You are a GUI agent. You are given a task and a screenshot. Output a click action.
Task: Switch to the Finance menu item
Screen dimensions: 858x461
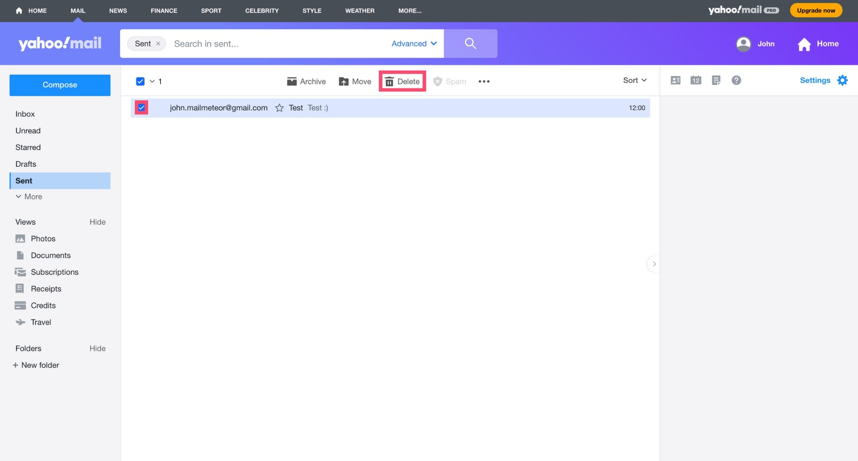(x=164, y=11)
